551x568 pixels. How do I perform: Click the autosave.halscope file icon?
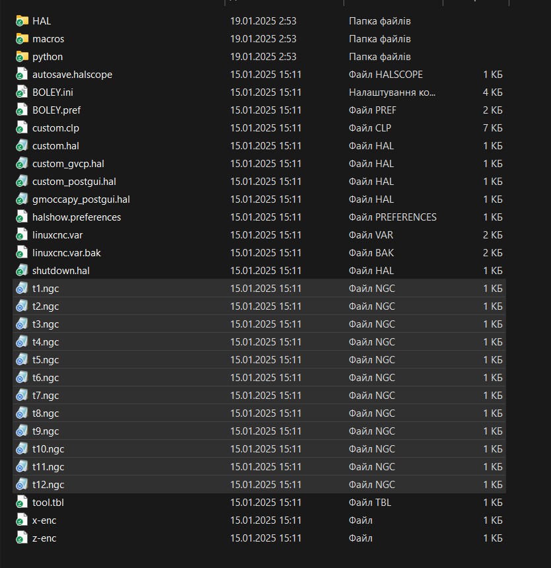point(22,74)
